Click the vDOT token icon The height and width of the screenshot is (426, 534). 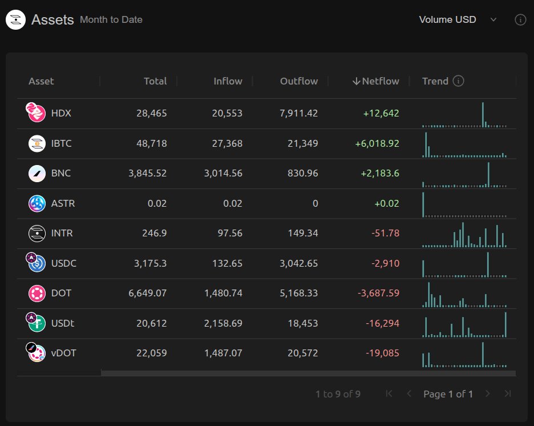[36, 352]
